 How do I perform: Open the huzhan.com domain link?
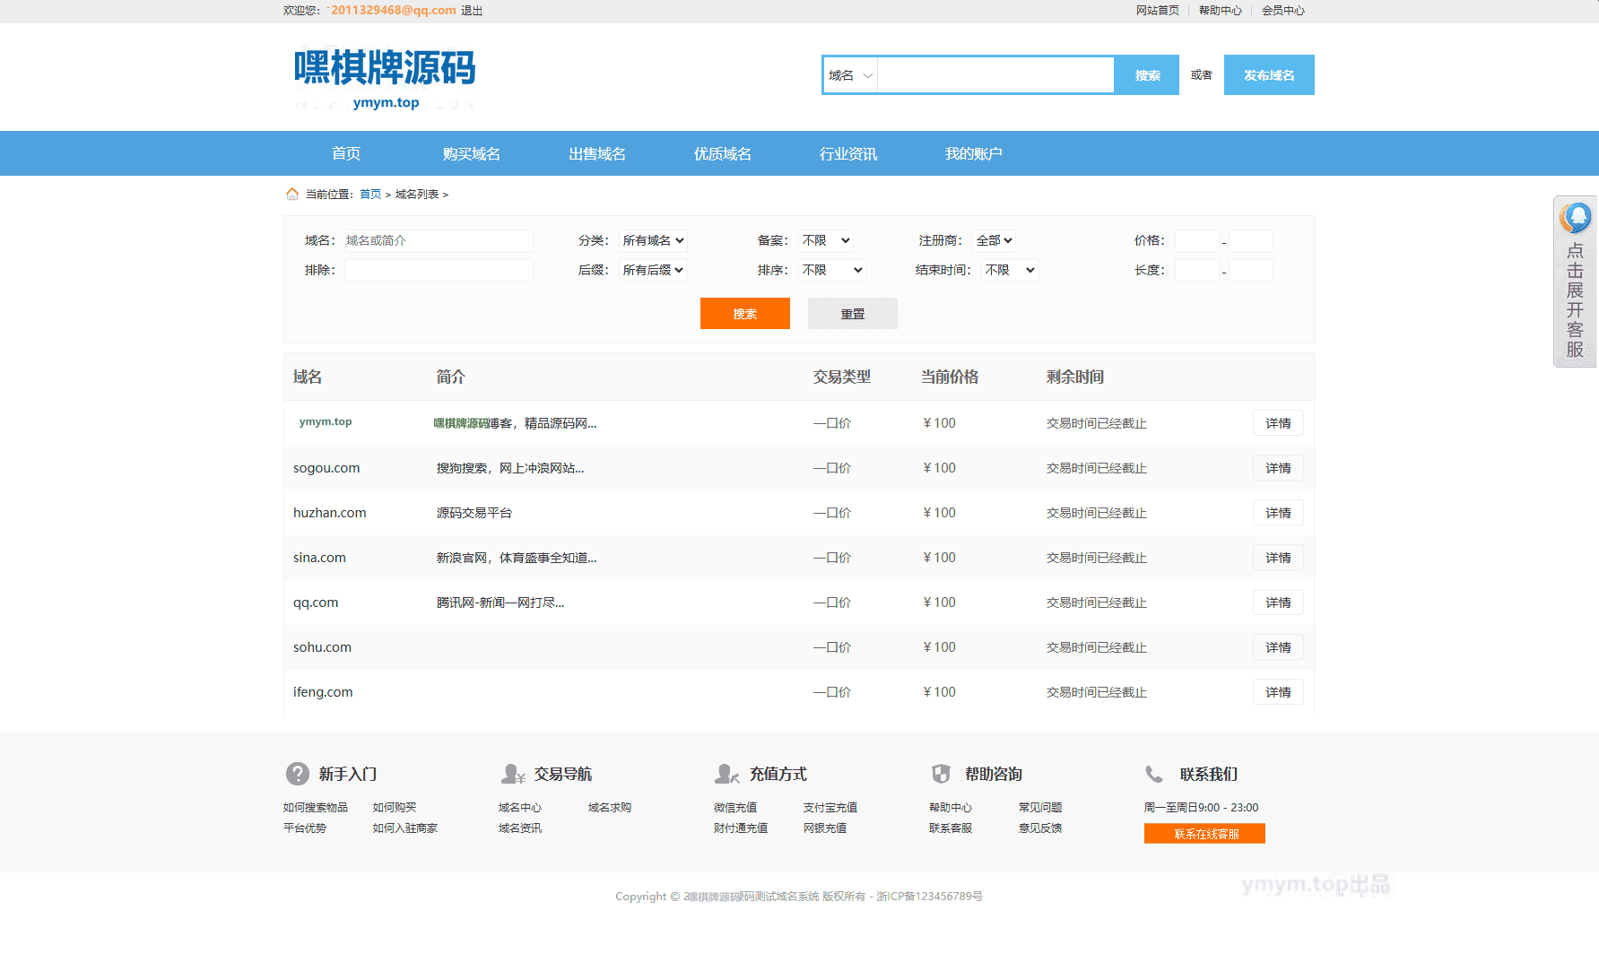coord(329,513)
